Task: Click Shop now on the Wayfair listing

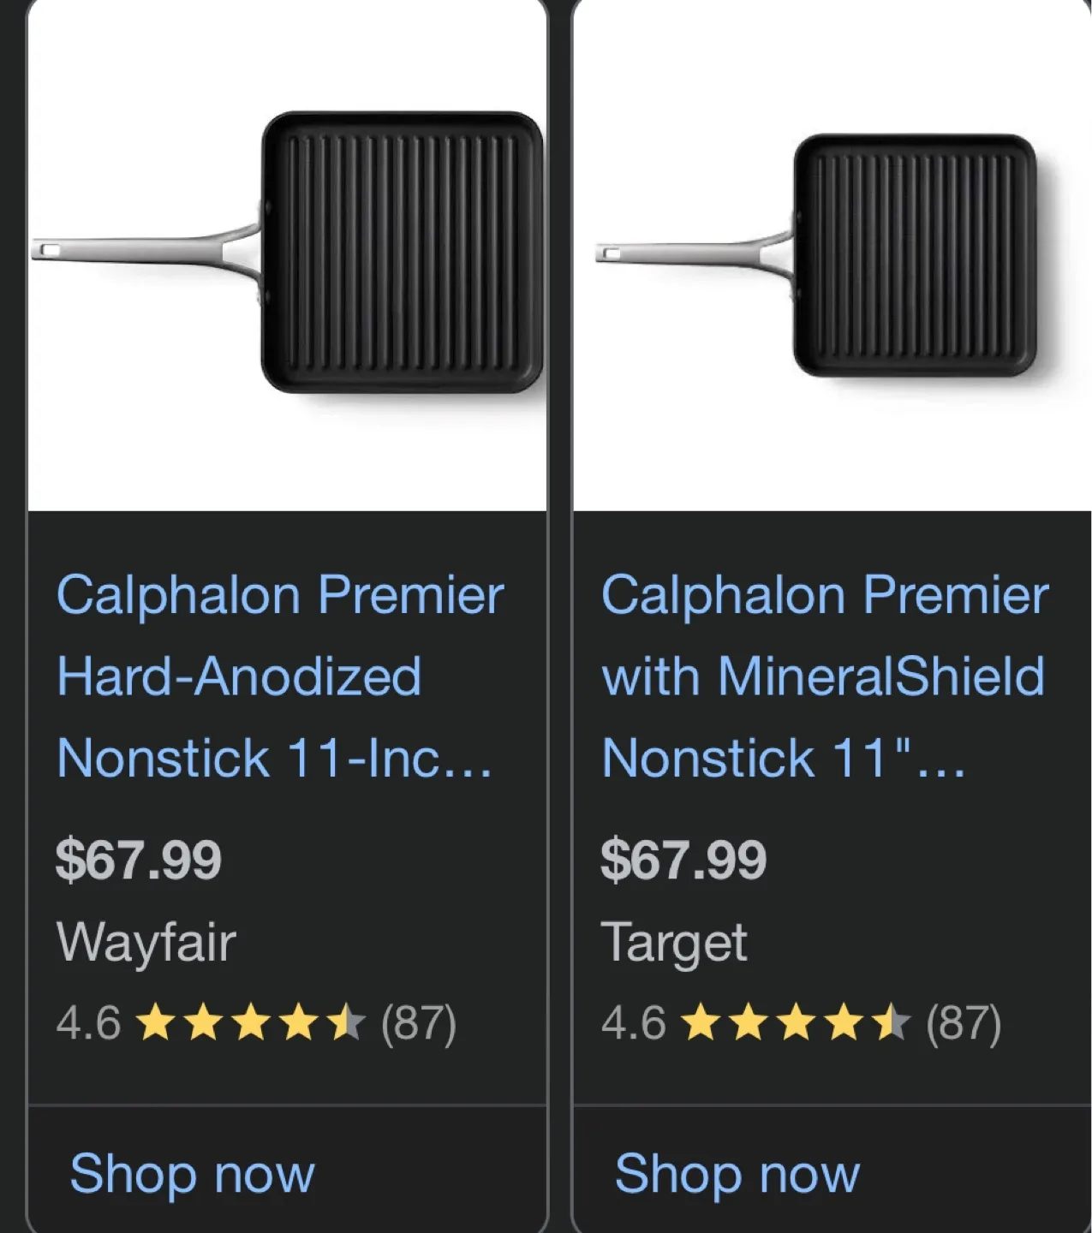Action: [193, 1173]
